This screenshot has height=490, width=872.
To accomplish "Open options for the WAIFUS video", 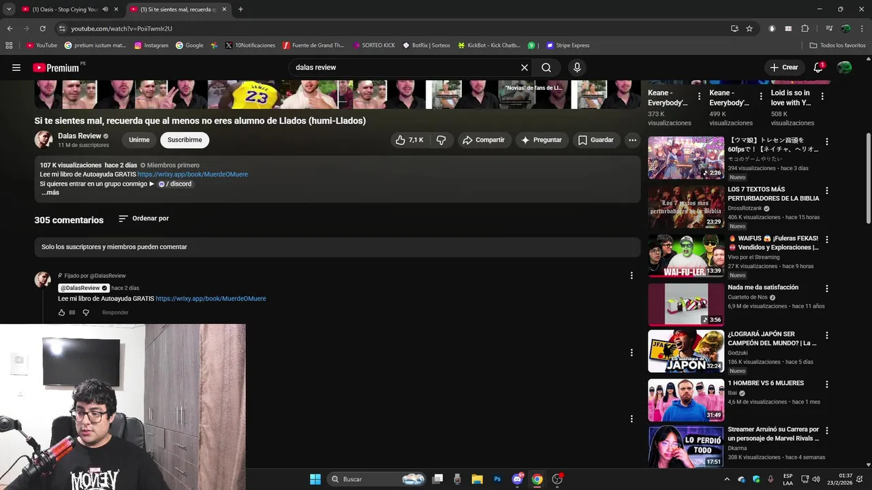I will [827, 240].
